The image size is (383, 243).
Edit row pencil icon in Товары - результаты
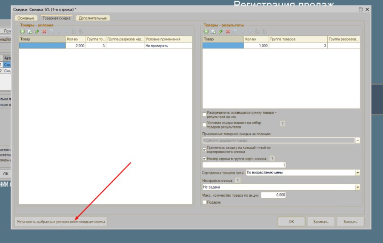(220, 32)
